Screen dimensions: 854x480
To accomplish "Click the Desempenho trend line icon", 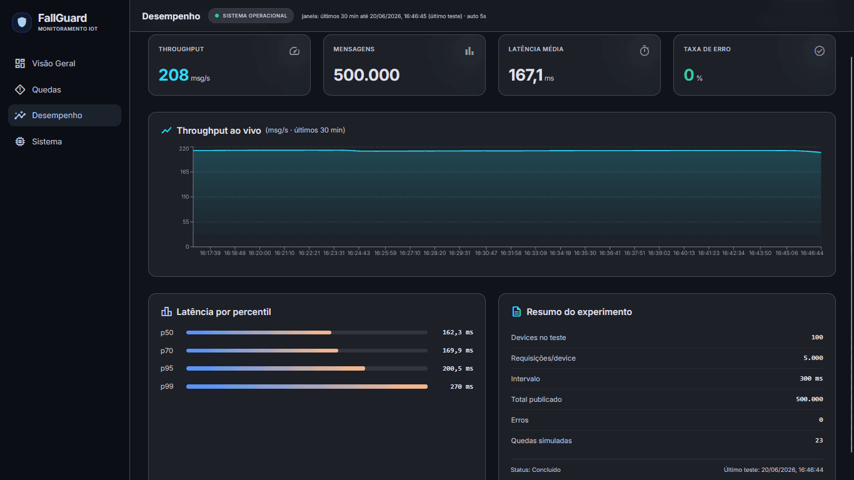I will pos(20,116).
